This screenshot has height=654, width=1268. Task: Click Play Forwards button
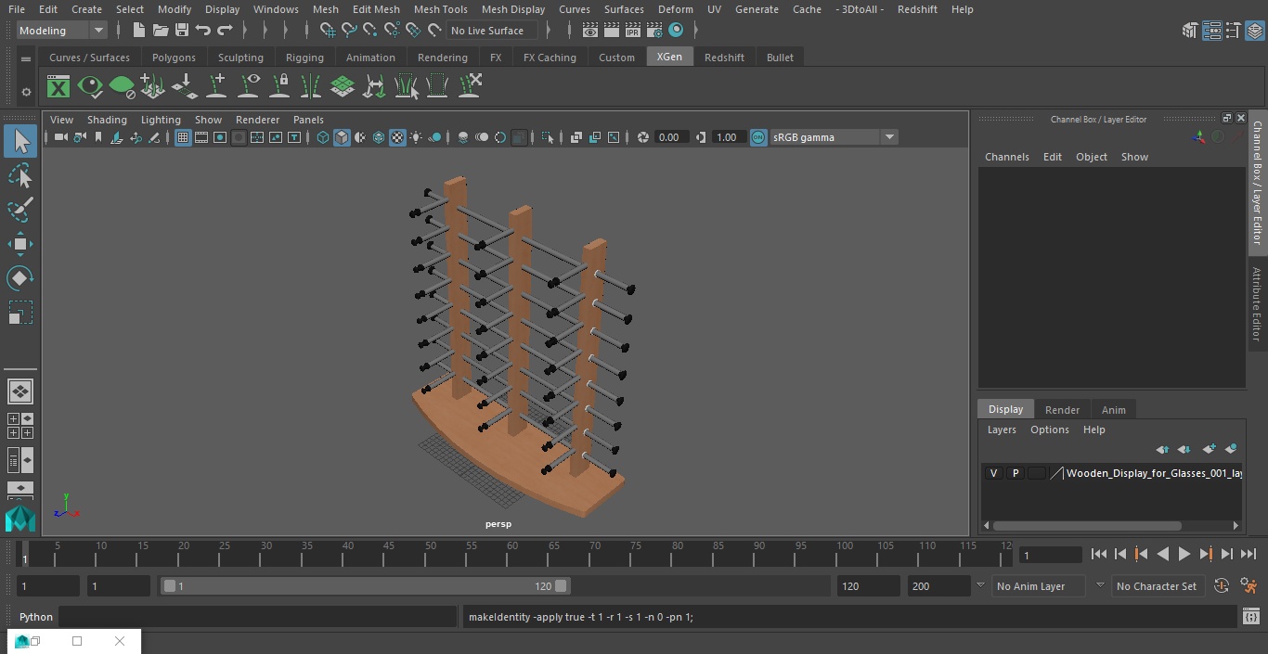(x=1184, y=554)
